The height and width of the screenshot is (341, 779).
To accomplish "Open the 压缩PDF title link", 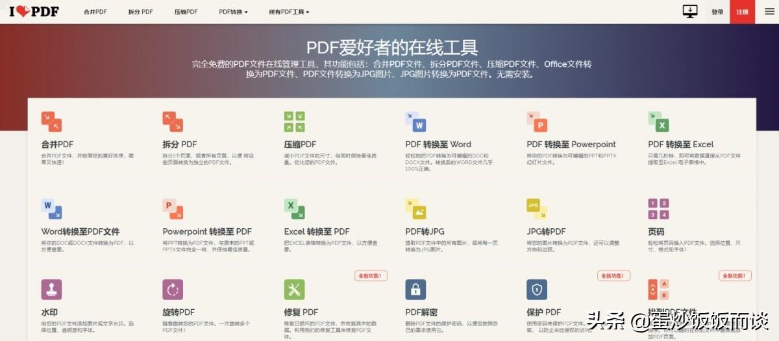I will (300, 144).
